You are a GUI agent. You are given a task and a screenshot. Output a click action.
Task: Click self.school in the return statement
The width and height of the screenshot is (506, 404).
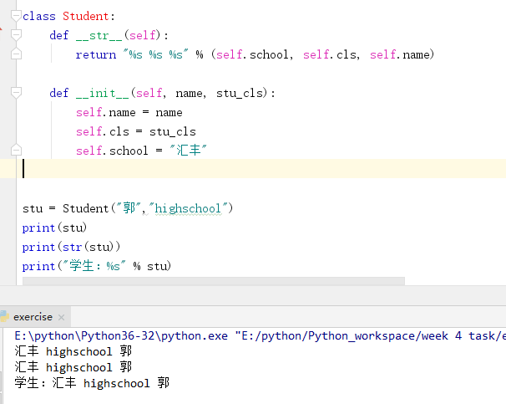coord(251,54)
